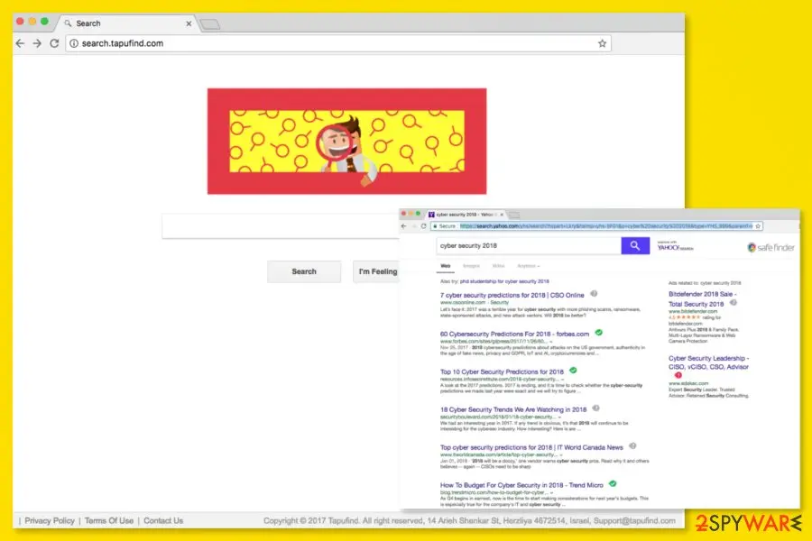The height and width of the screenshot is (541, 812).
Task: Bookmark the Tapufind page with the star
Action: [x=602, y=43]
